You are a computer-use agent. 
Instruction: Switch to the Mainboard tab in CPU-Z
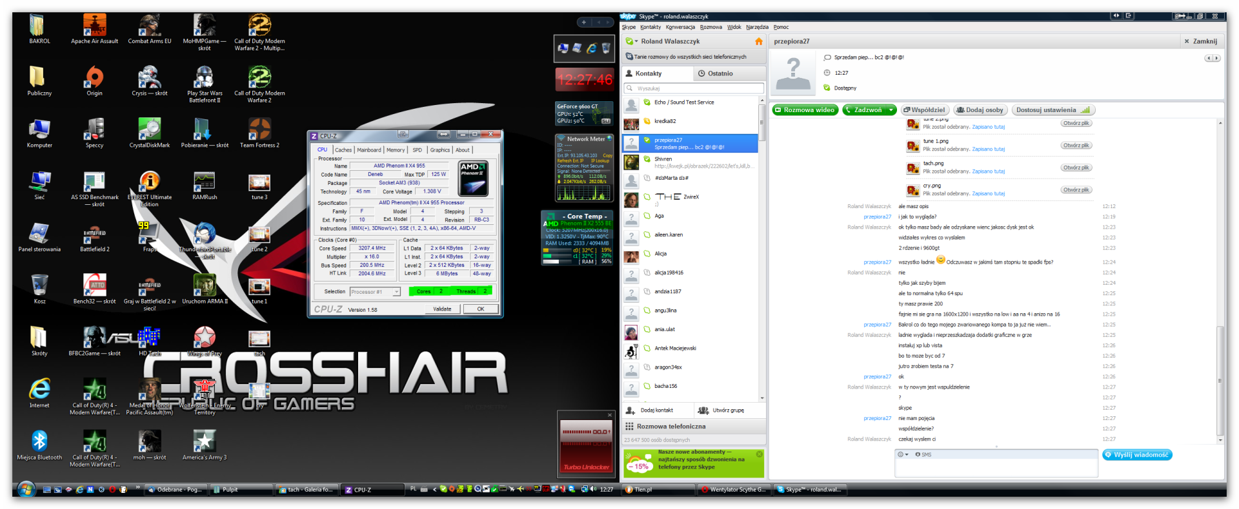point(369,150)
